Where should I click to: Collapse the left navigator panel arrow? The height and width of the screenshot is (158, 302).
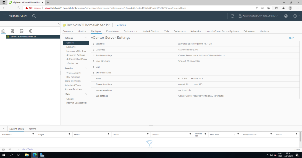[x=59, y=23]
